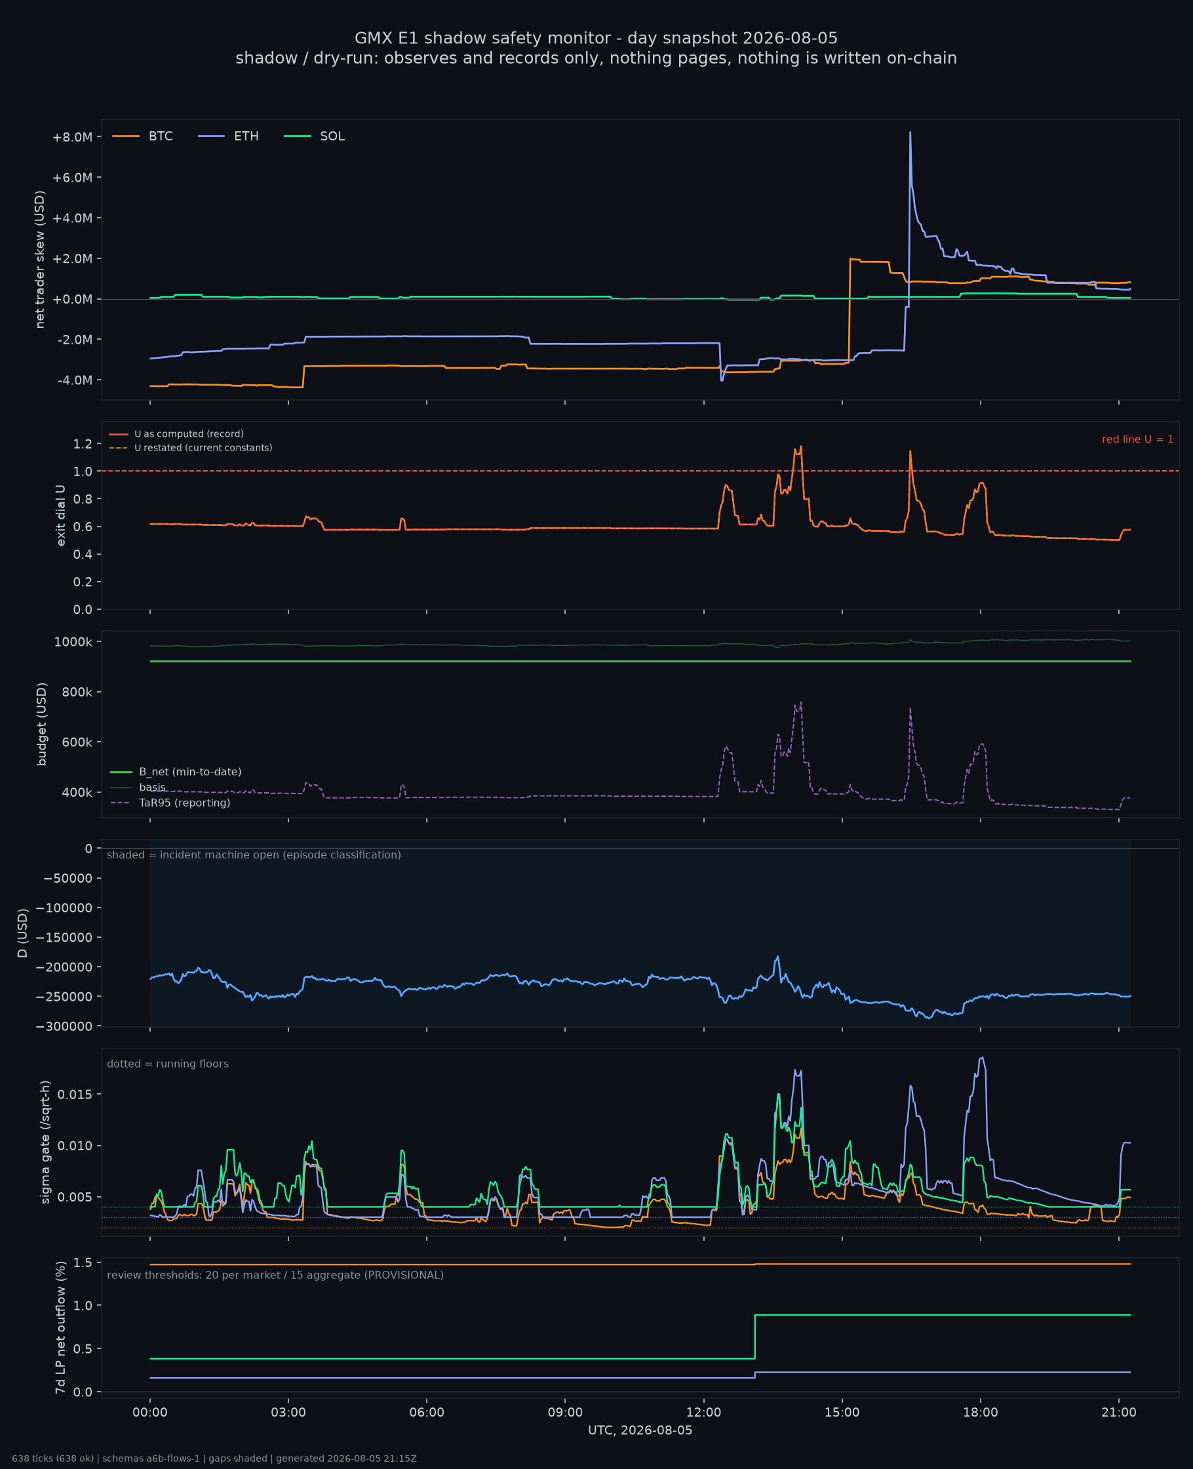Click the −150000 tick on D axis
Screen dimensions: 1193x1469
(65, 938)
